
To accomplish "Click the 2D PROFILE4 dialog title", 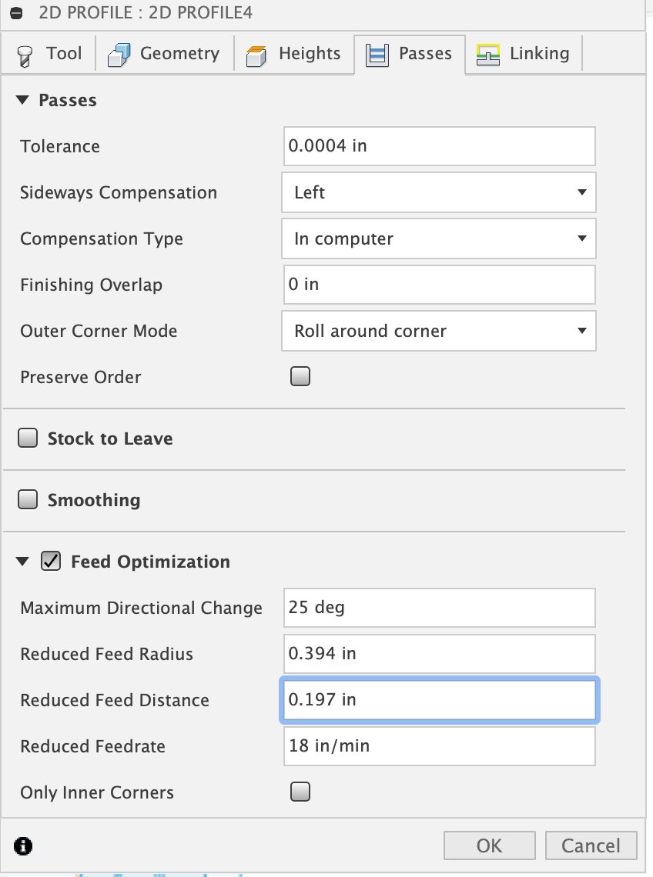I will pos(146,13).
